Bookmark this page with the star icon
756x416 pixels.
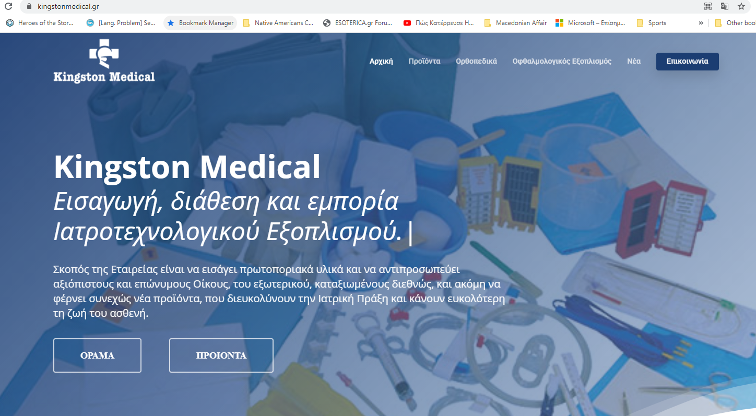(x=741, y=6)
